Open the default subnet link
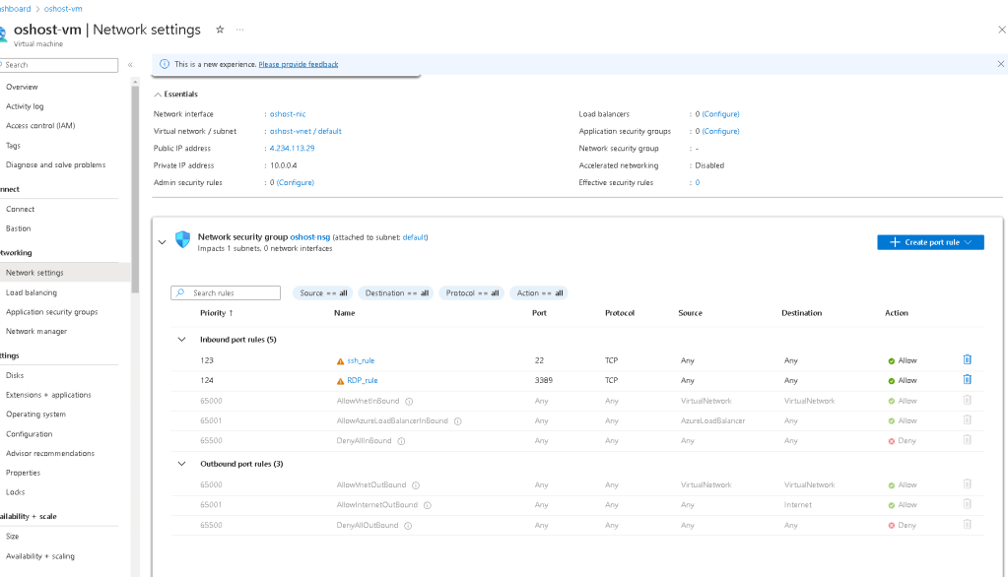Screen dimensions: 1008x577 pyautogui.click(x=414, y=237)
